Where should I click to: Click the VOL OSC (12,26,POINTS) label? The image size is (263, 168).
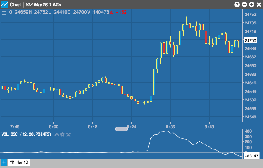point(26,134)
